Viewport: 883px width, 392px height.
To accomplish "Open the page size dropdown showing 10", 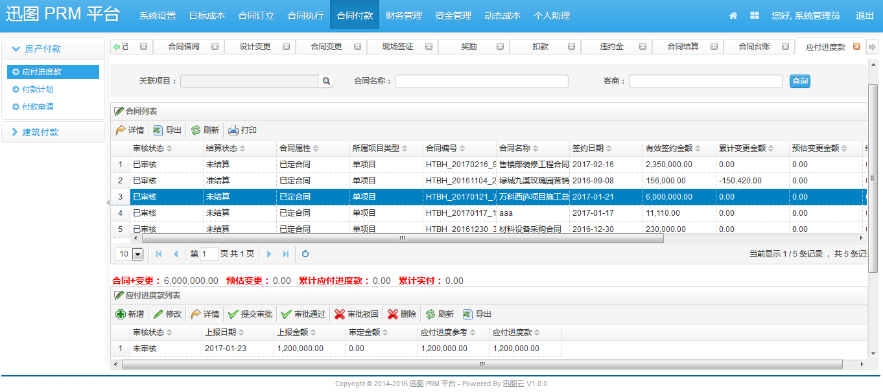I will coord(137,255).
